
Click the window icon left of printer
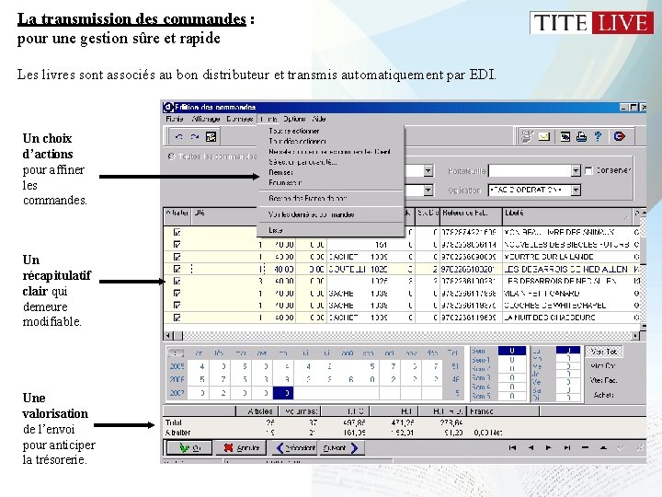(565, 136)
